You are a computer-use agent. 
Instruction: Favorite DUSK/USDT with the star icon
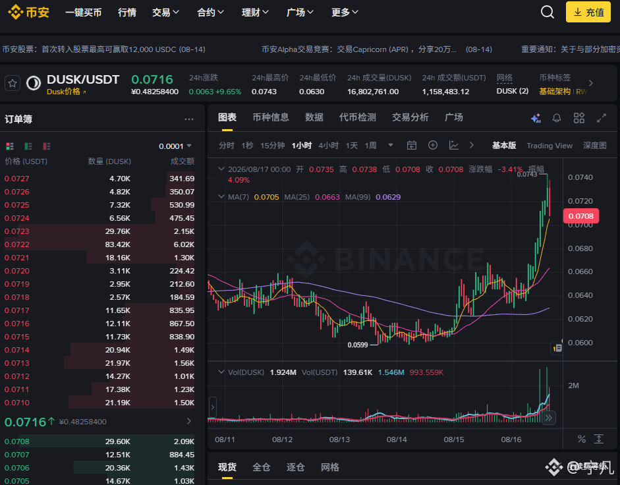[x=13, y=84]
